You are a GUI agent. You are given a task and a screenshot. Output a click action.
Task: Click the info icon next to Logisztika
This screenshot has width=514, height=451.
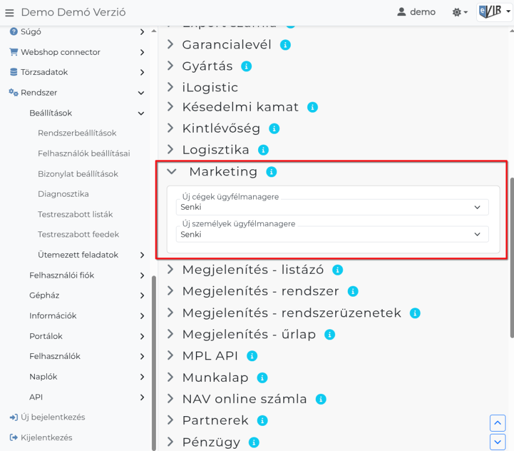[262, 150]
